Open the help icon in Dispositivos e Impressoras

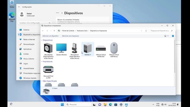[x=173, y=36]
